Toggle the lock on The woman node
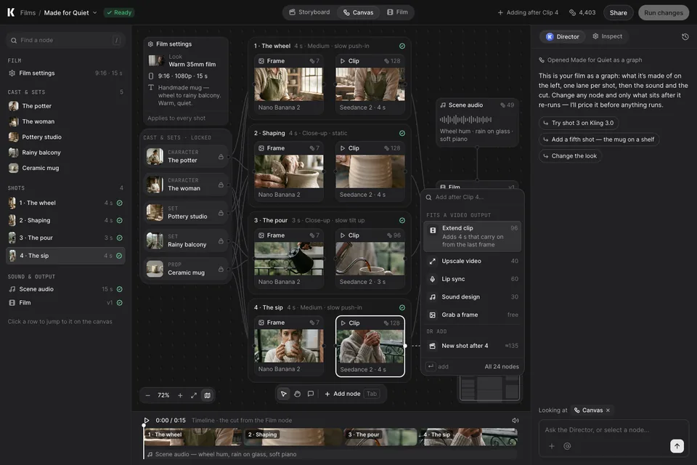 click(x=221, y=185)
